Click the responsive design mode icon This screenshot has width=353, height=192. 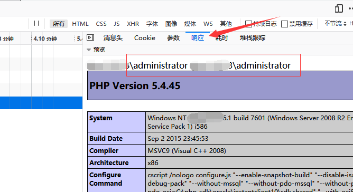pos(339,8)
